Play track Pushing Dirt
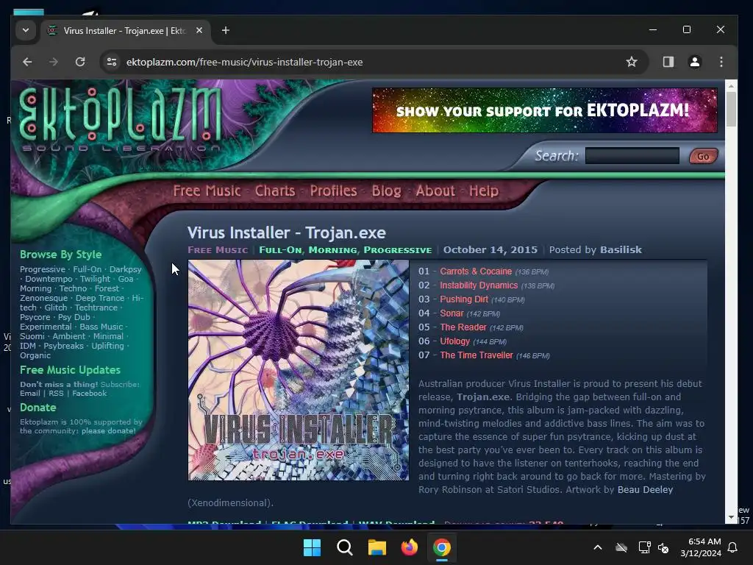 click(464, 299)
